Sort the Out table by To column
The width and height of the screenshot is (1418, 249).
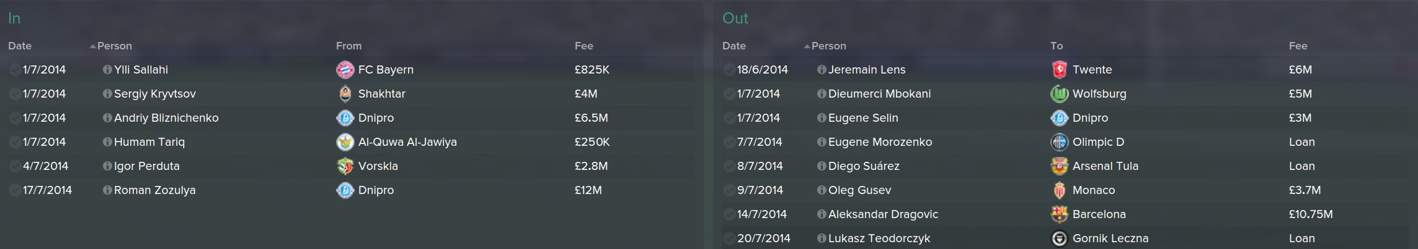pos(1057,46)
